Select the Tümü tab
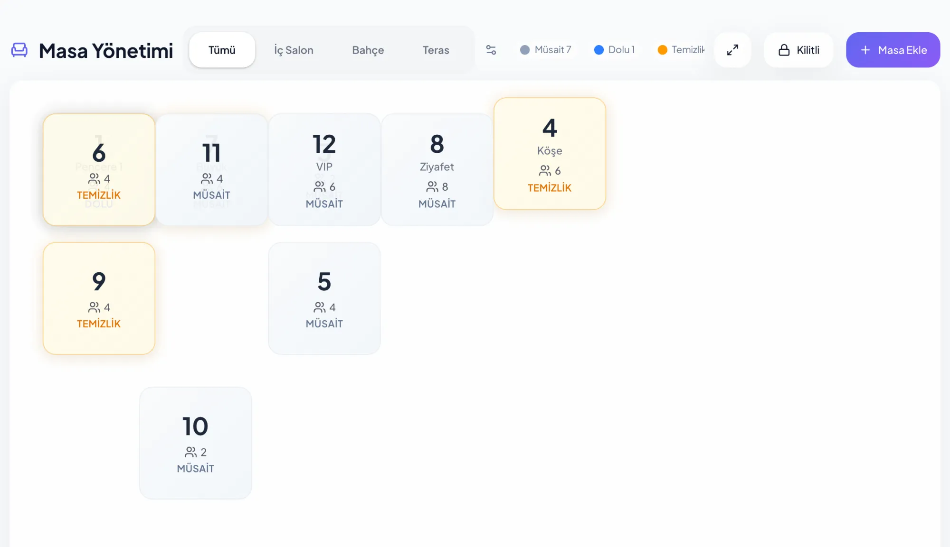The image size is (950, 547). pos(222,50)
